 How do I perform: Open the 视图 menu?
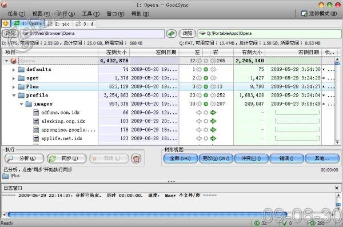click(41, 14)
